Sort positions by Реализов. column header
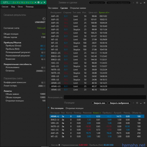This screenshot has width=147, height=147. (87, 113)
